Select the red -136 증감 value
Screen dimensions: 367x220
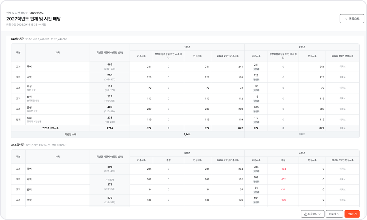[283, 200]
